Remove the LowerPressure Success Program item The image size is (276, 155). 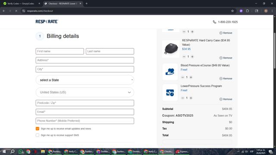[x=226, y=99]
